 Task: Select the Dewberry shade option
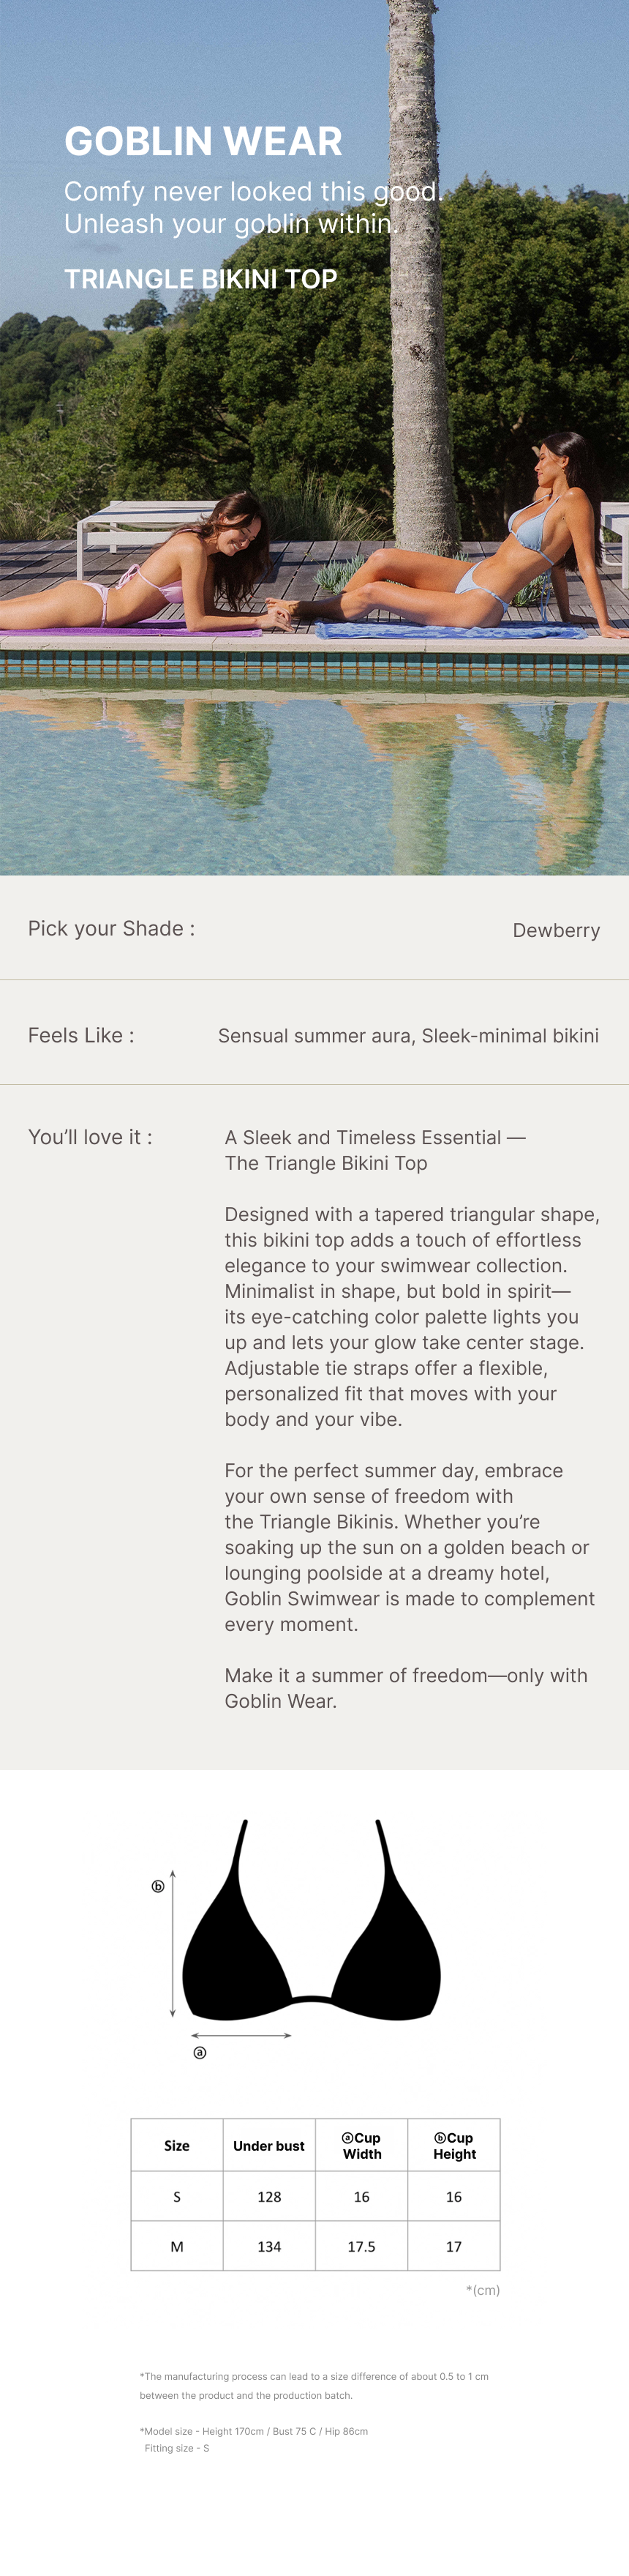point(556,930)
